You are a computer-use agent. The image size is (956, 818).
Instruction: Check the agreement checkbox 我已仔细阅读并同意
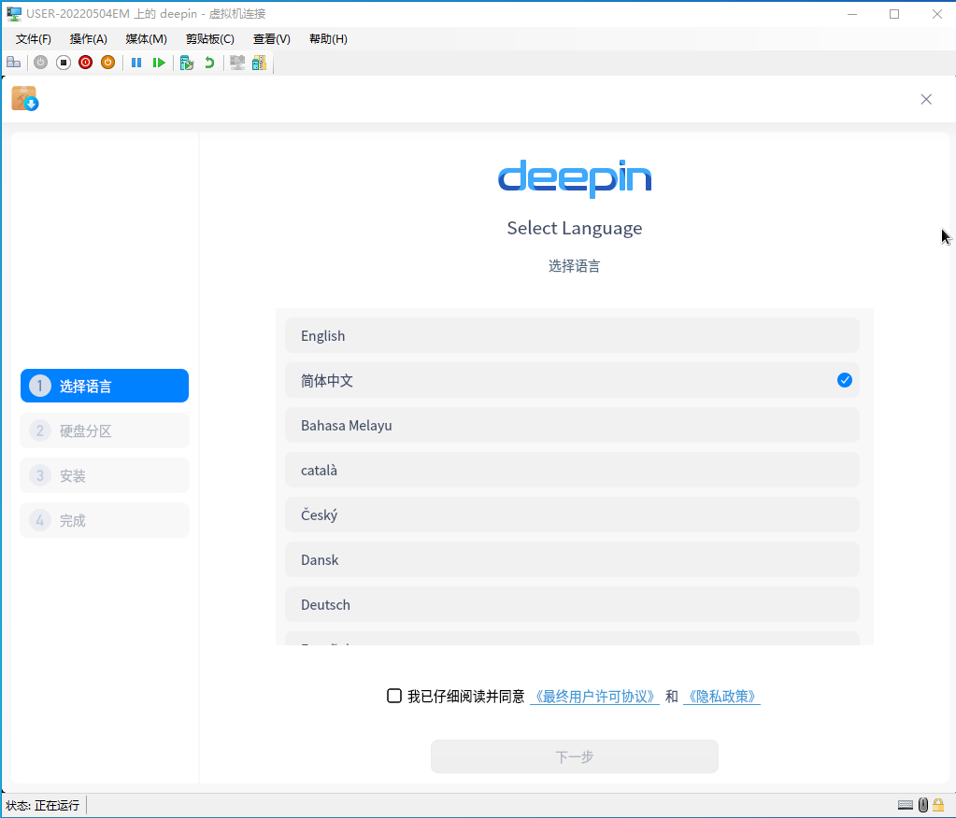pyautogui.click(x=394, y=696)
